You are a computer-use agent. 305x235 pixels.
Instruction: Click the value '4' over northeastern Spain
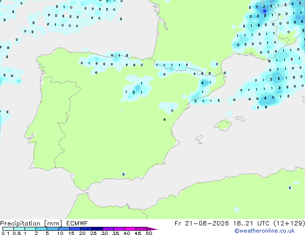pyautogui.click(x=203, y=83)
